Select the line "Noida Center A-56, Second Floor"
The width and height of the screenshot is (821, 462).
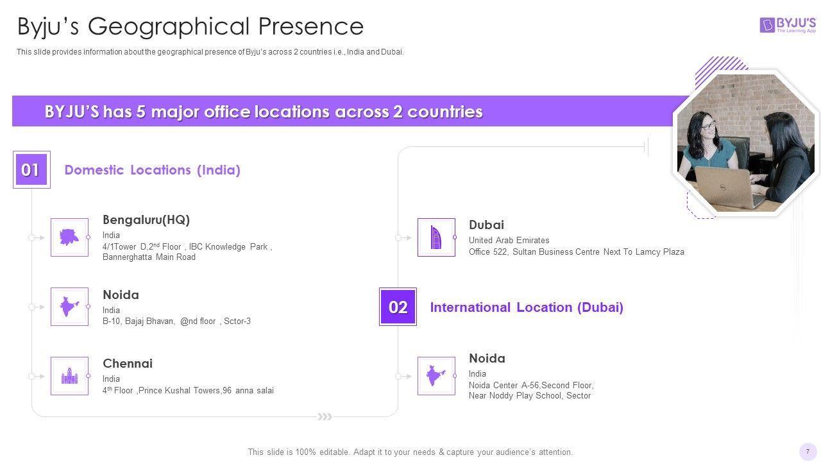coord(531,386)
